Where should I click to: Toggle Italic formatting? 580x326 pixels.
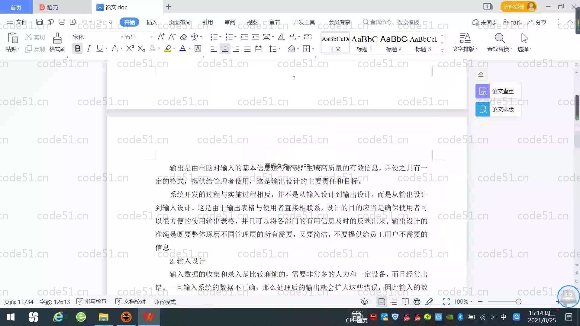[89, 48]
